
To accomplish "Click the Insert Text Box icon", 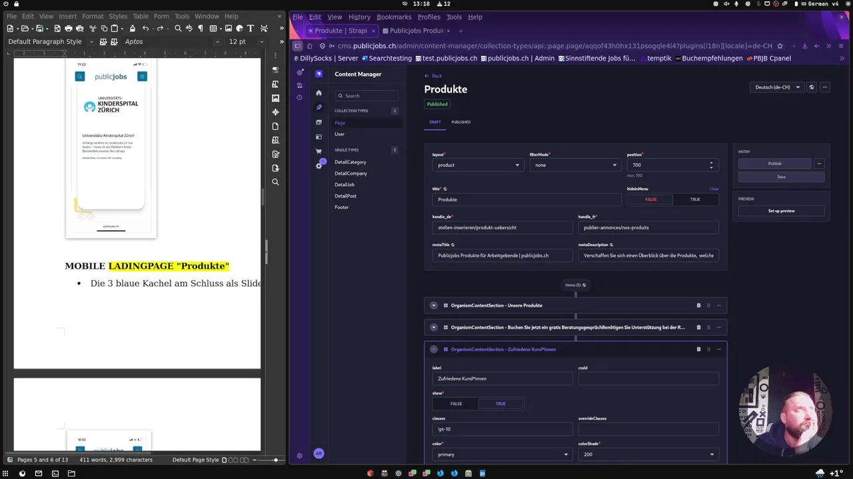I will (x=251, y=29).
